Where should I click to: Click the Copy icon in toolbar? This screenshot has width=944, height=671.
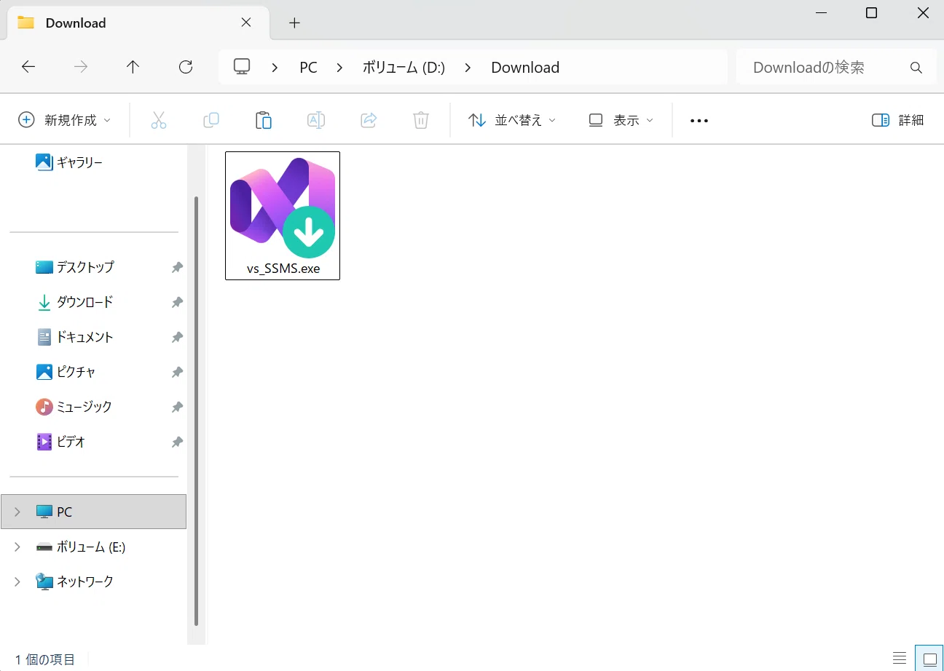pyautogui.click(x=211, y=120)
